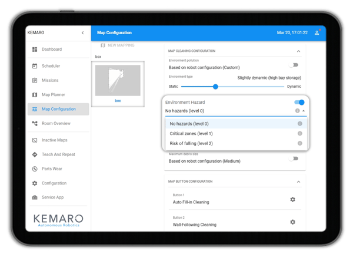
Task: Collapse the Map Button Configuration section
Action: [x=298, y=182]
